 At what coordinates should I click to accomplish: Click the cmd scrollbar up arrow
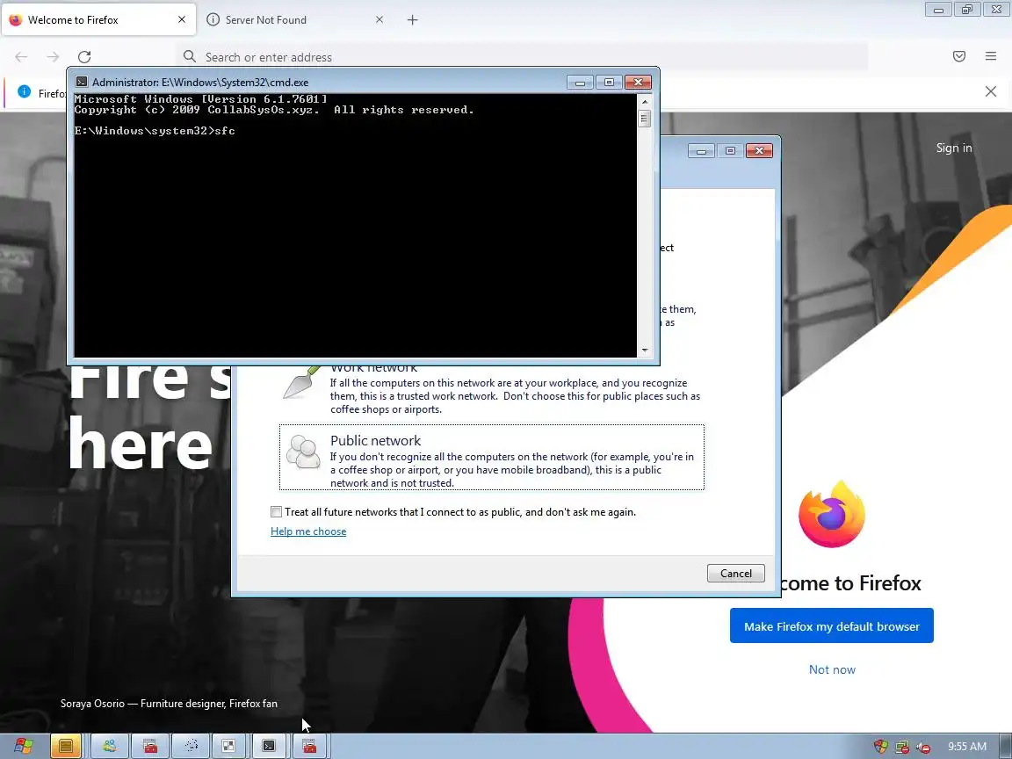644,102
